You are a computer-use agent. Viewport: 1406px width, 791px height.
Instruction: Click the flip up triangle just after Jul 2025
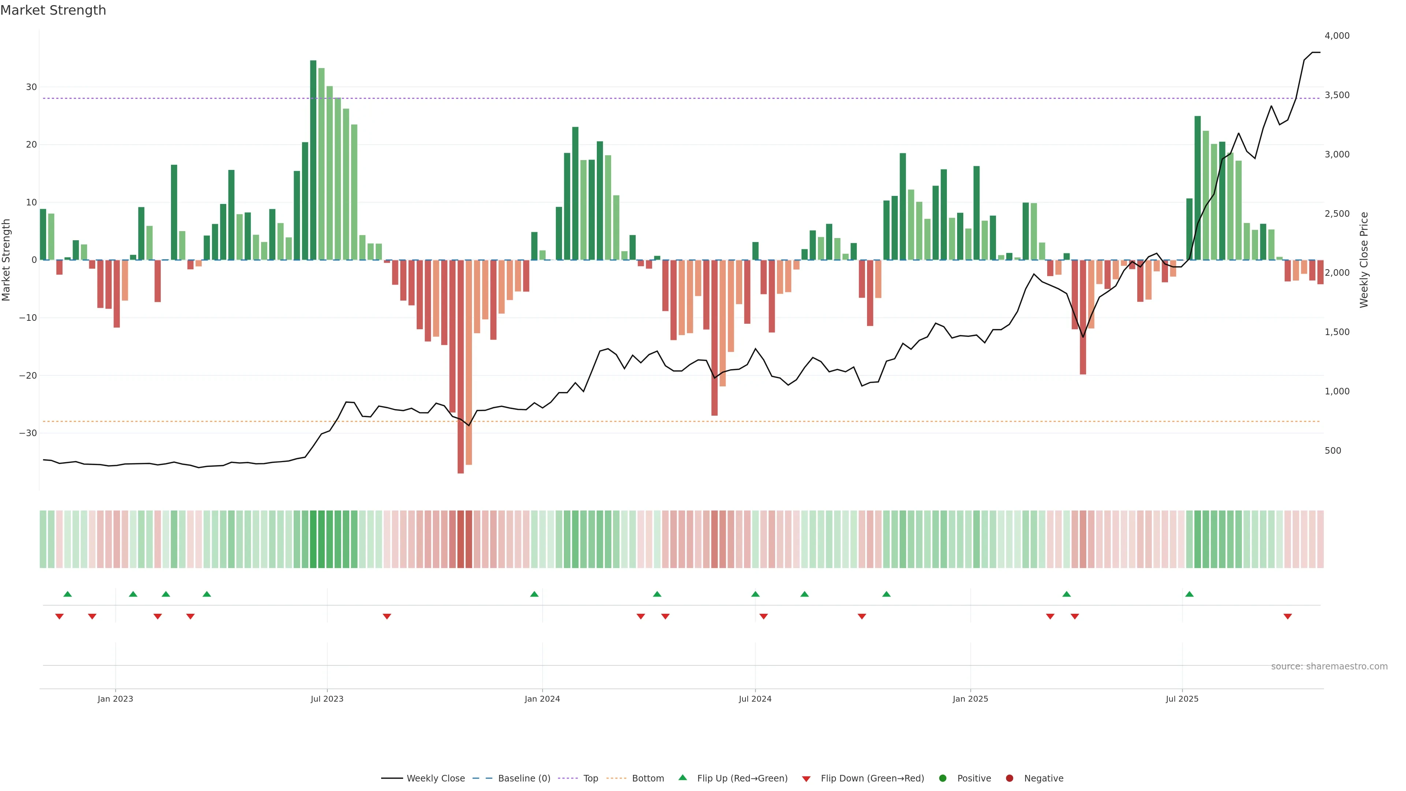point(1189,594)
